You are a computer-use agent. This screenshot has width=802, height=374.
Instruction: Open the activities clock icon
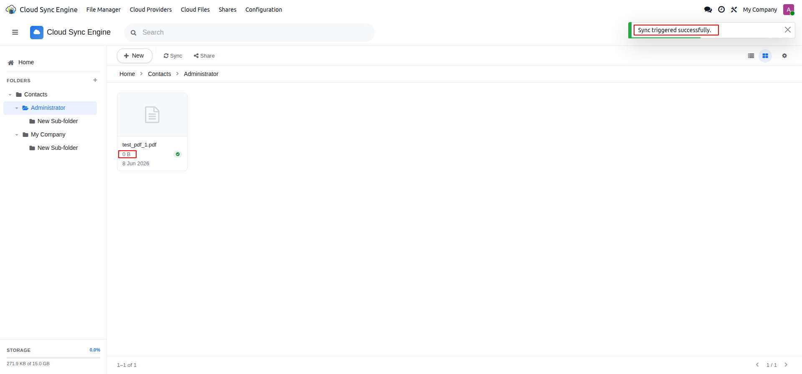point(721,10)
